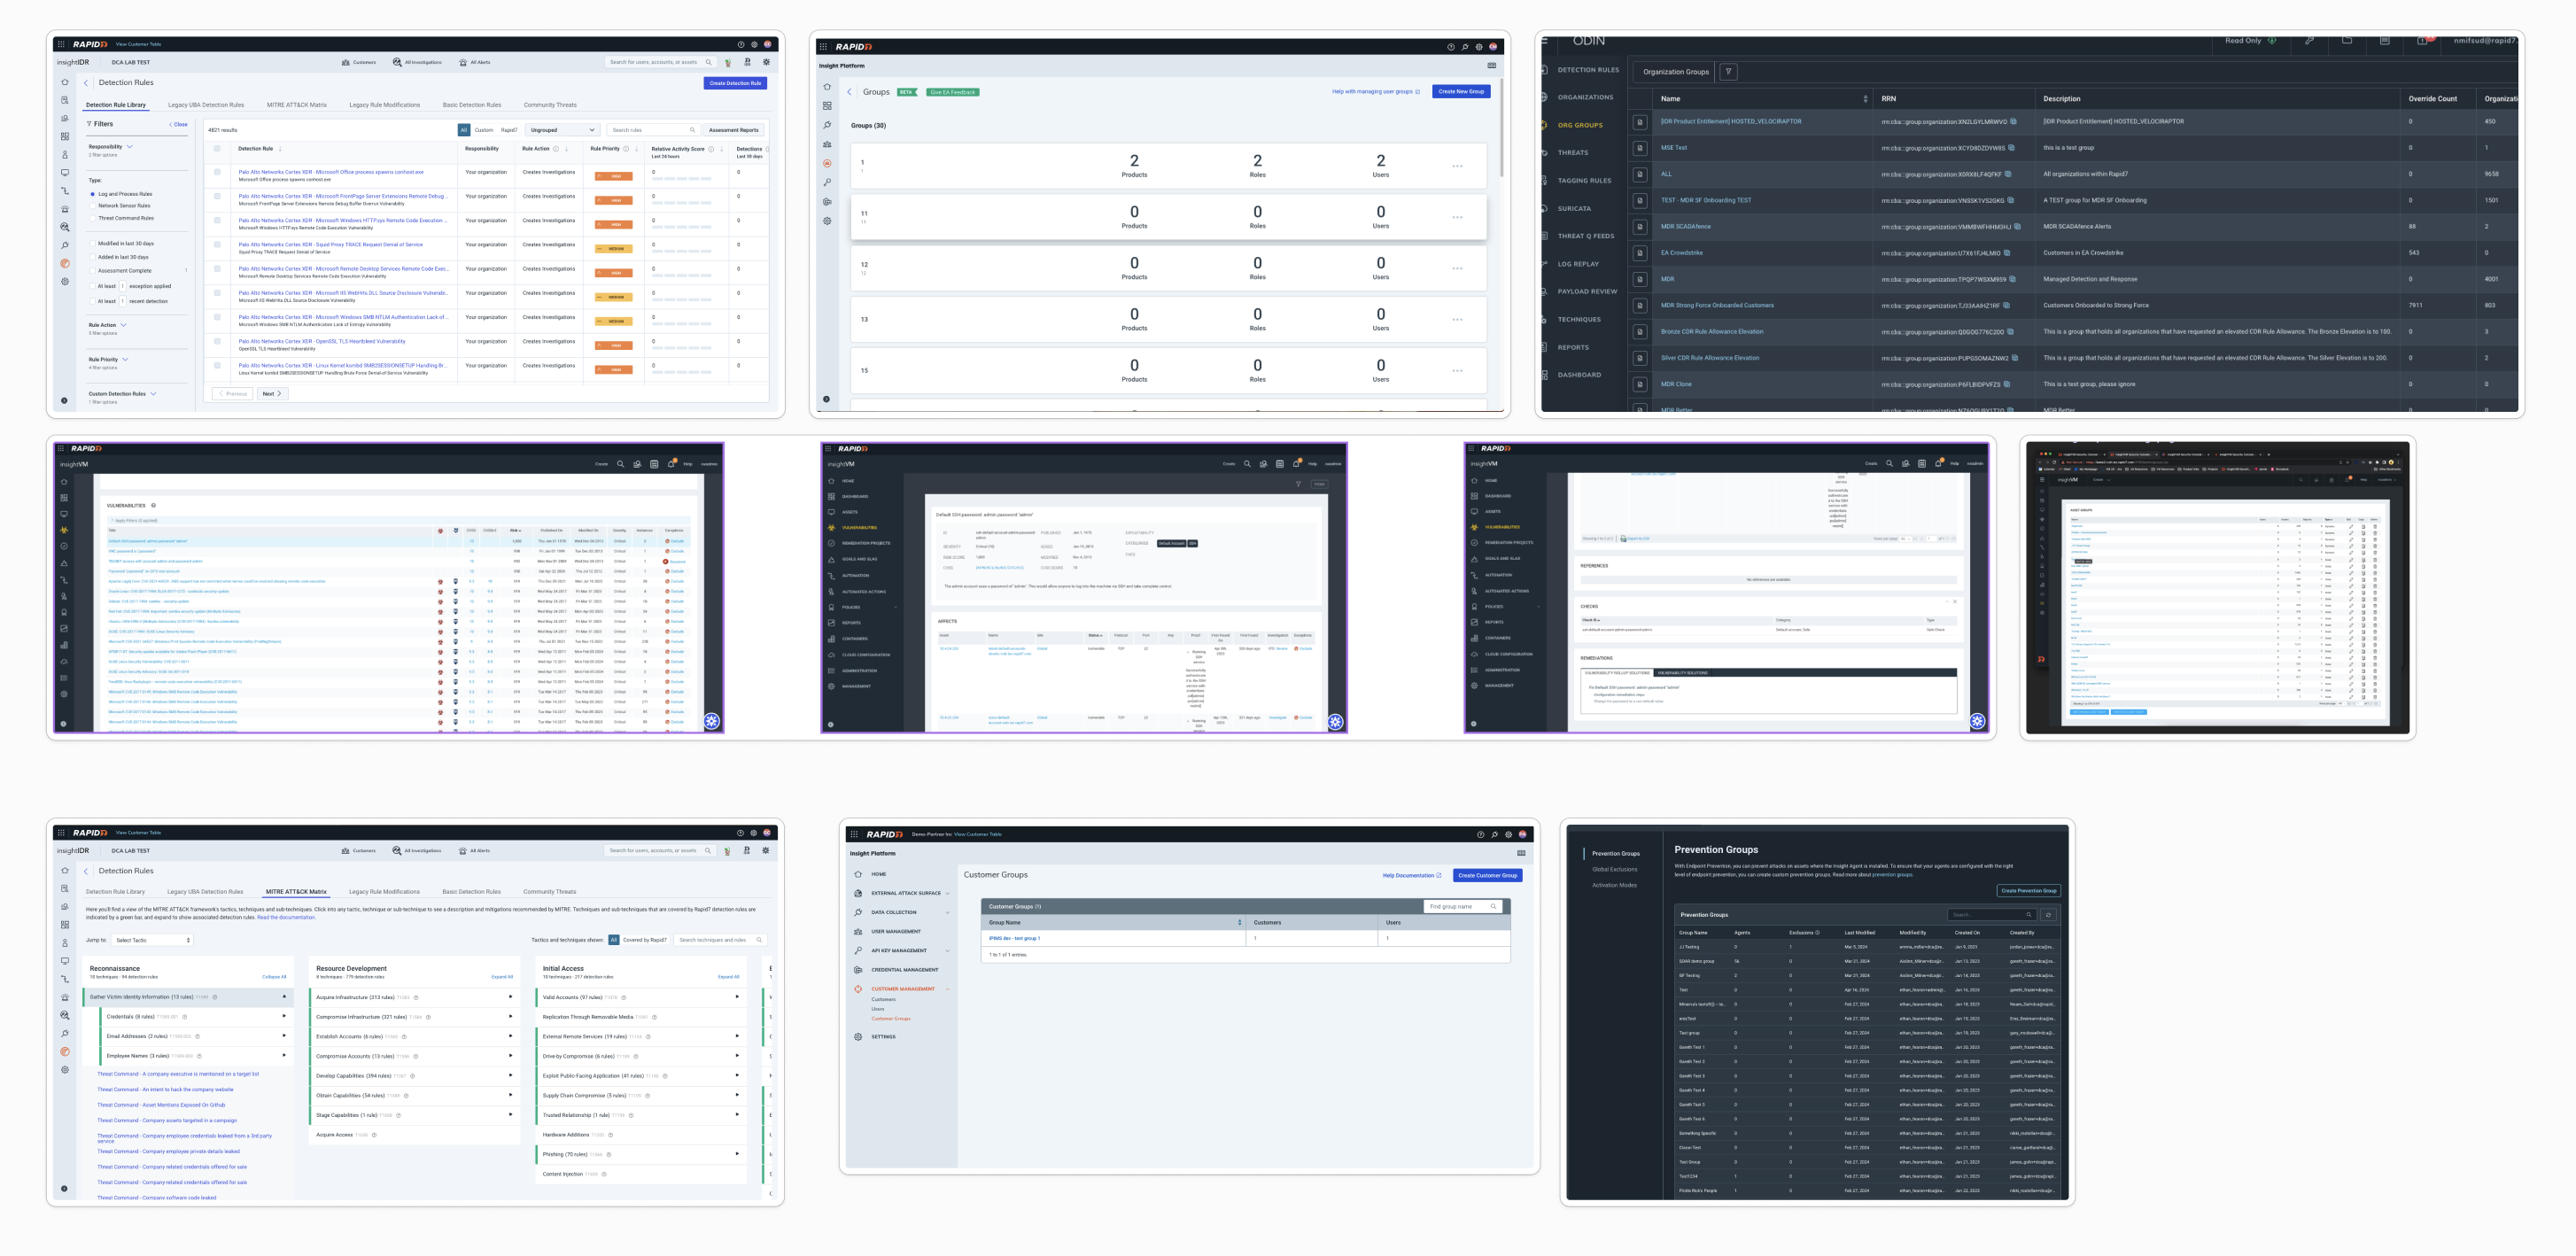2576x1256 pixels.
Task: Click the Find group name field
Action: pos(1463,907)
